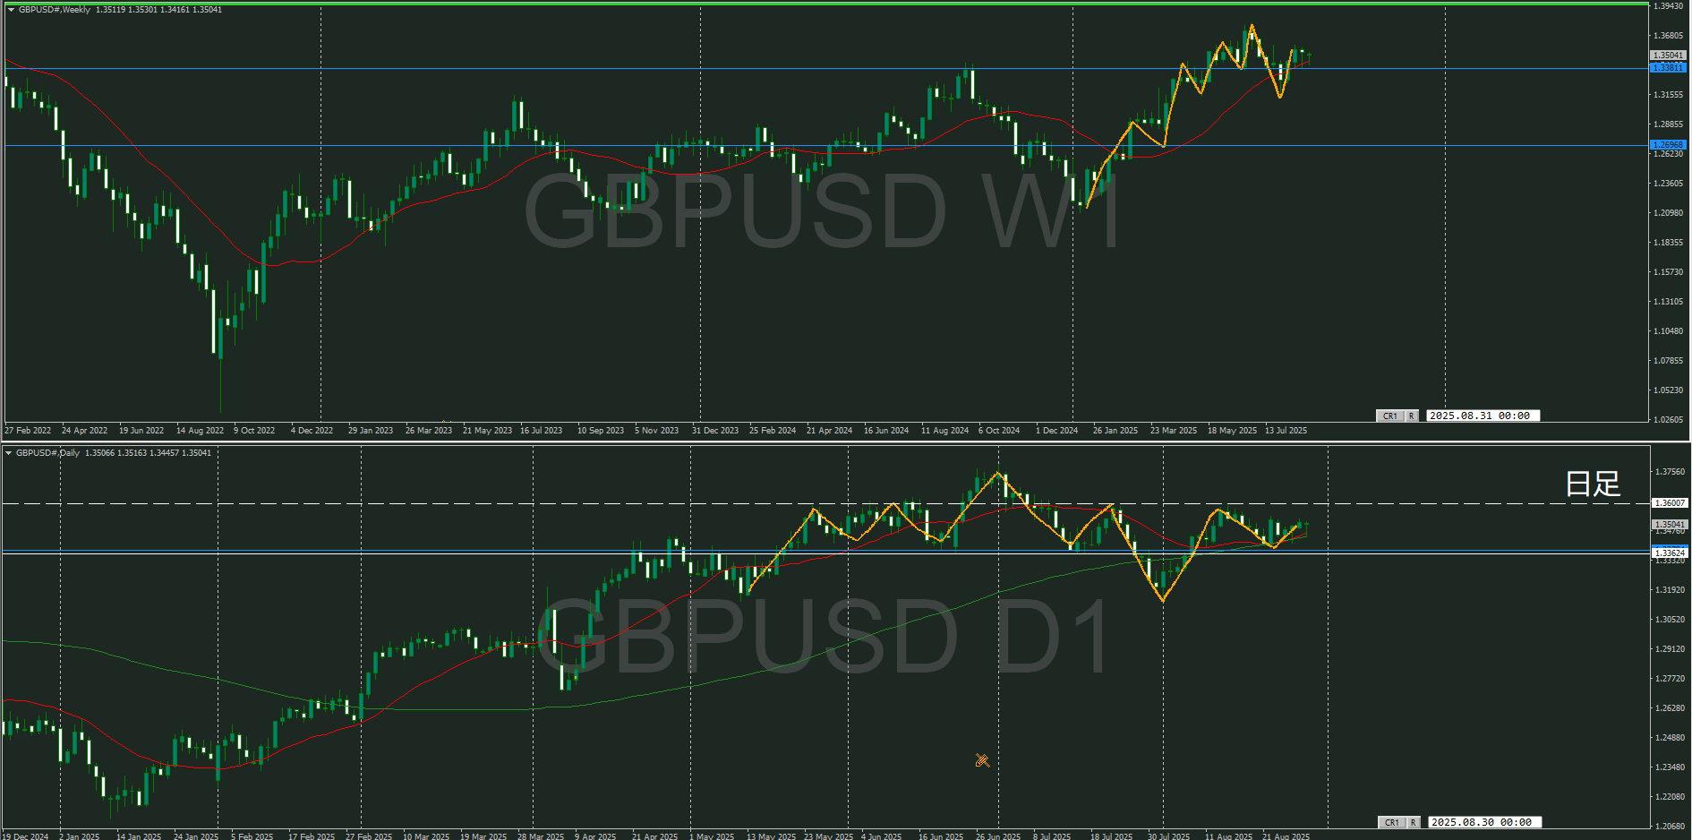Image resolution: width=1692 pixels, height=840 pixels.
Task: Click the 26 Jun 2025 date on Daily axis
Action: click(998, 836)
